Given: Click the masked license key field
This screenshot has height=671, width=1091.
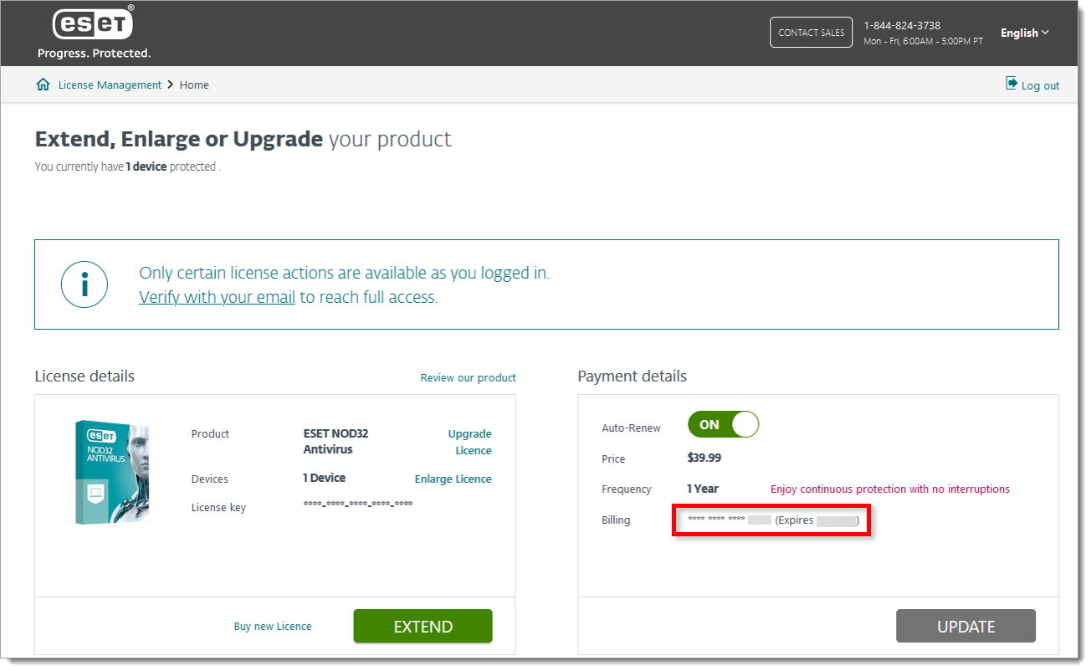Looking at the screenshot, I should 357,504.
